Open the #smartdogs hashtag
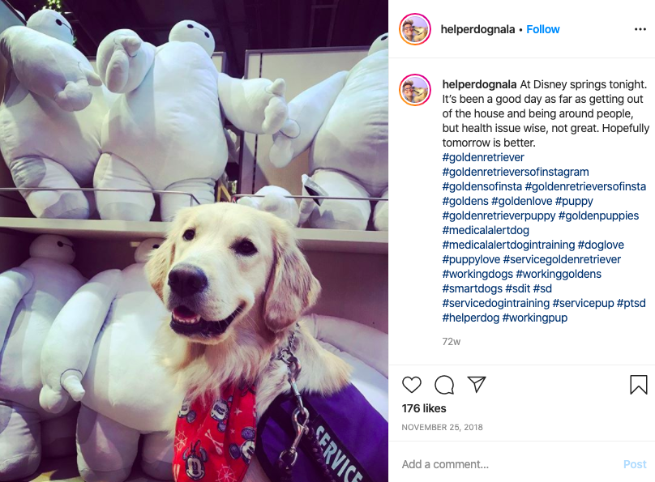Image resolution: width=655 pixels, height=482 pixels. pos(472,288)
